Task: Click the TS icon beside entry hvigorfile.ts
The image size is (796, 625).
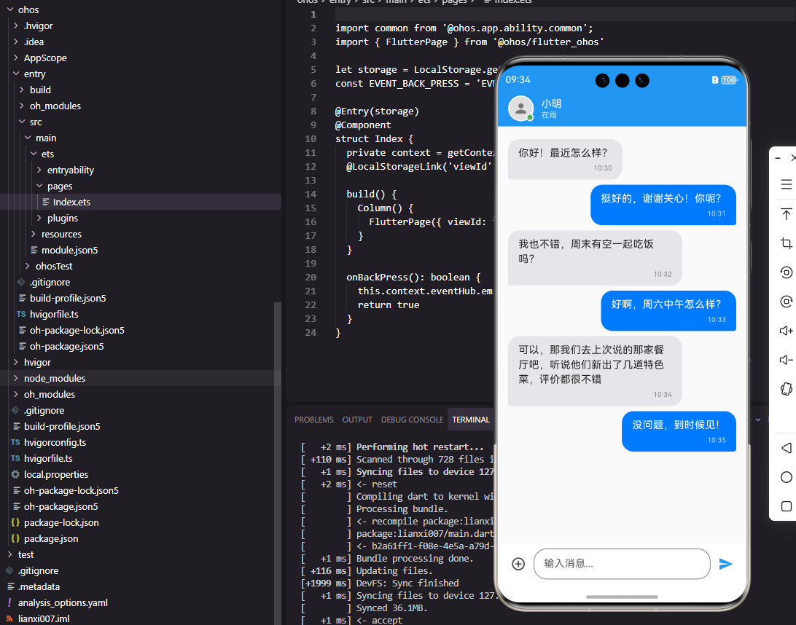Action: 21,314
